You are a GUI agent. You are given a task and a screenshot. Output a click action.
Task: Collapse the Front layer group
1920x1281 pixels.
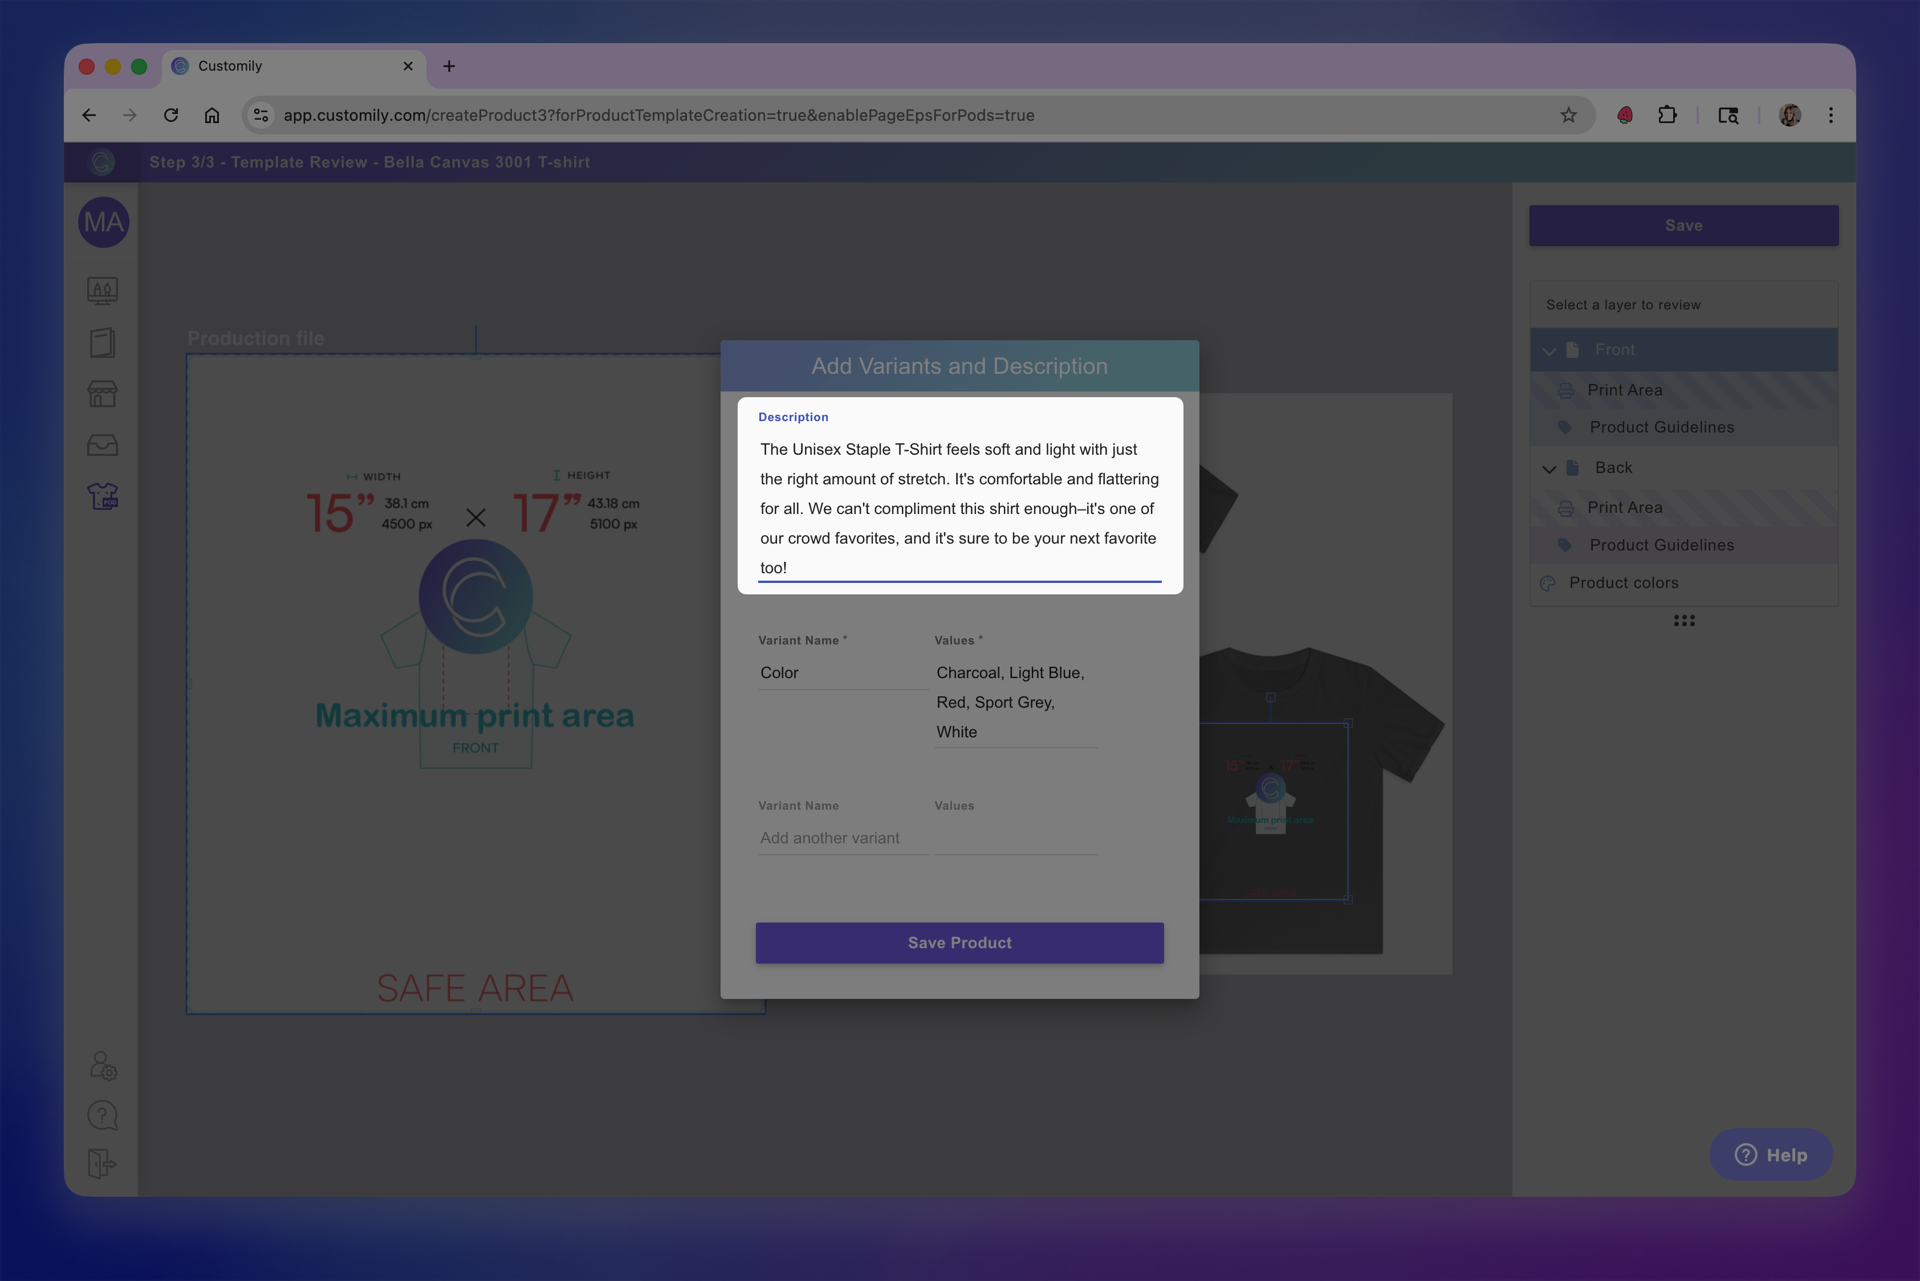pyautogui.click(x=1549, y=350)
